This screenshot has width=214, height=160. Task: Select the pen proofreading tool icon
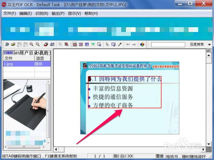pos(120,44)
